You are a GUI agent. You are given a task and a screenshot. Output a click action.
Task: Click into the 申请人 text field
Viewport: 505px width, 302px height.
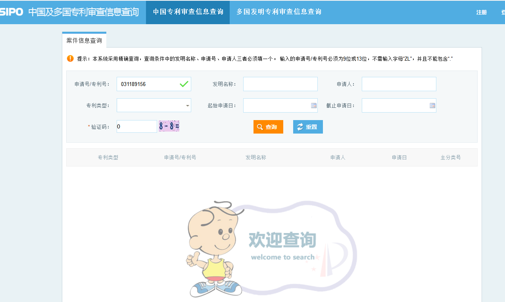click(399, 84)
